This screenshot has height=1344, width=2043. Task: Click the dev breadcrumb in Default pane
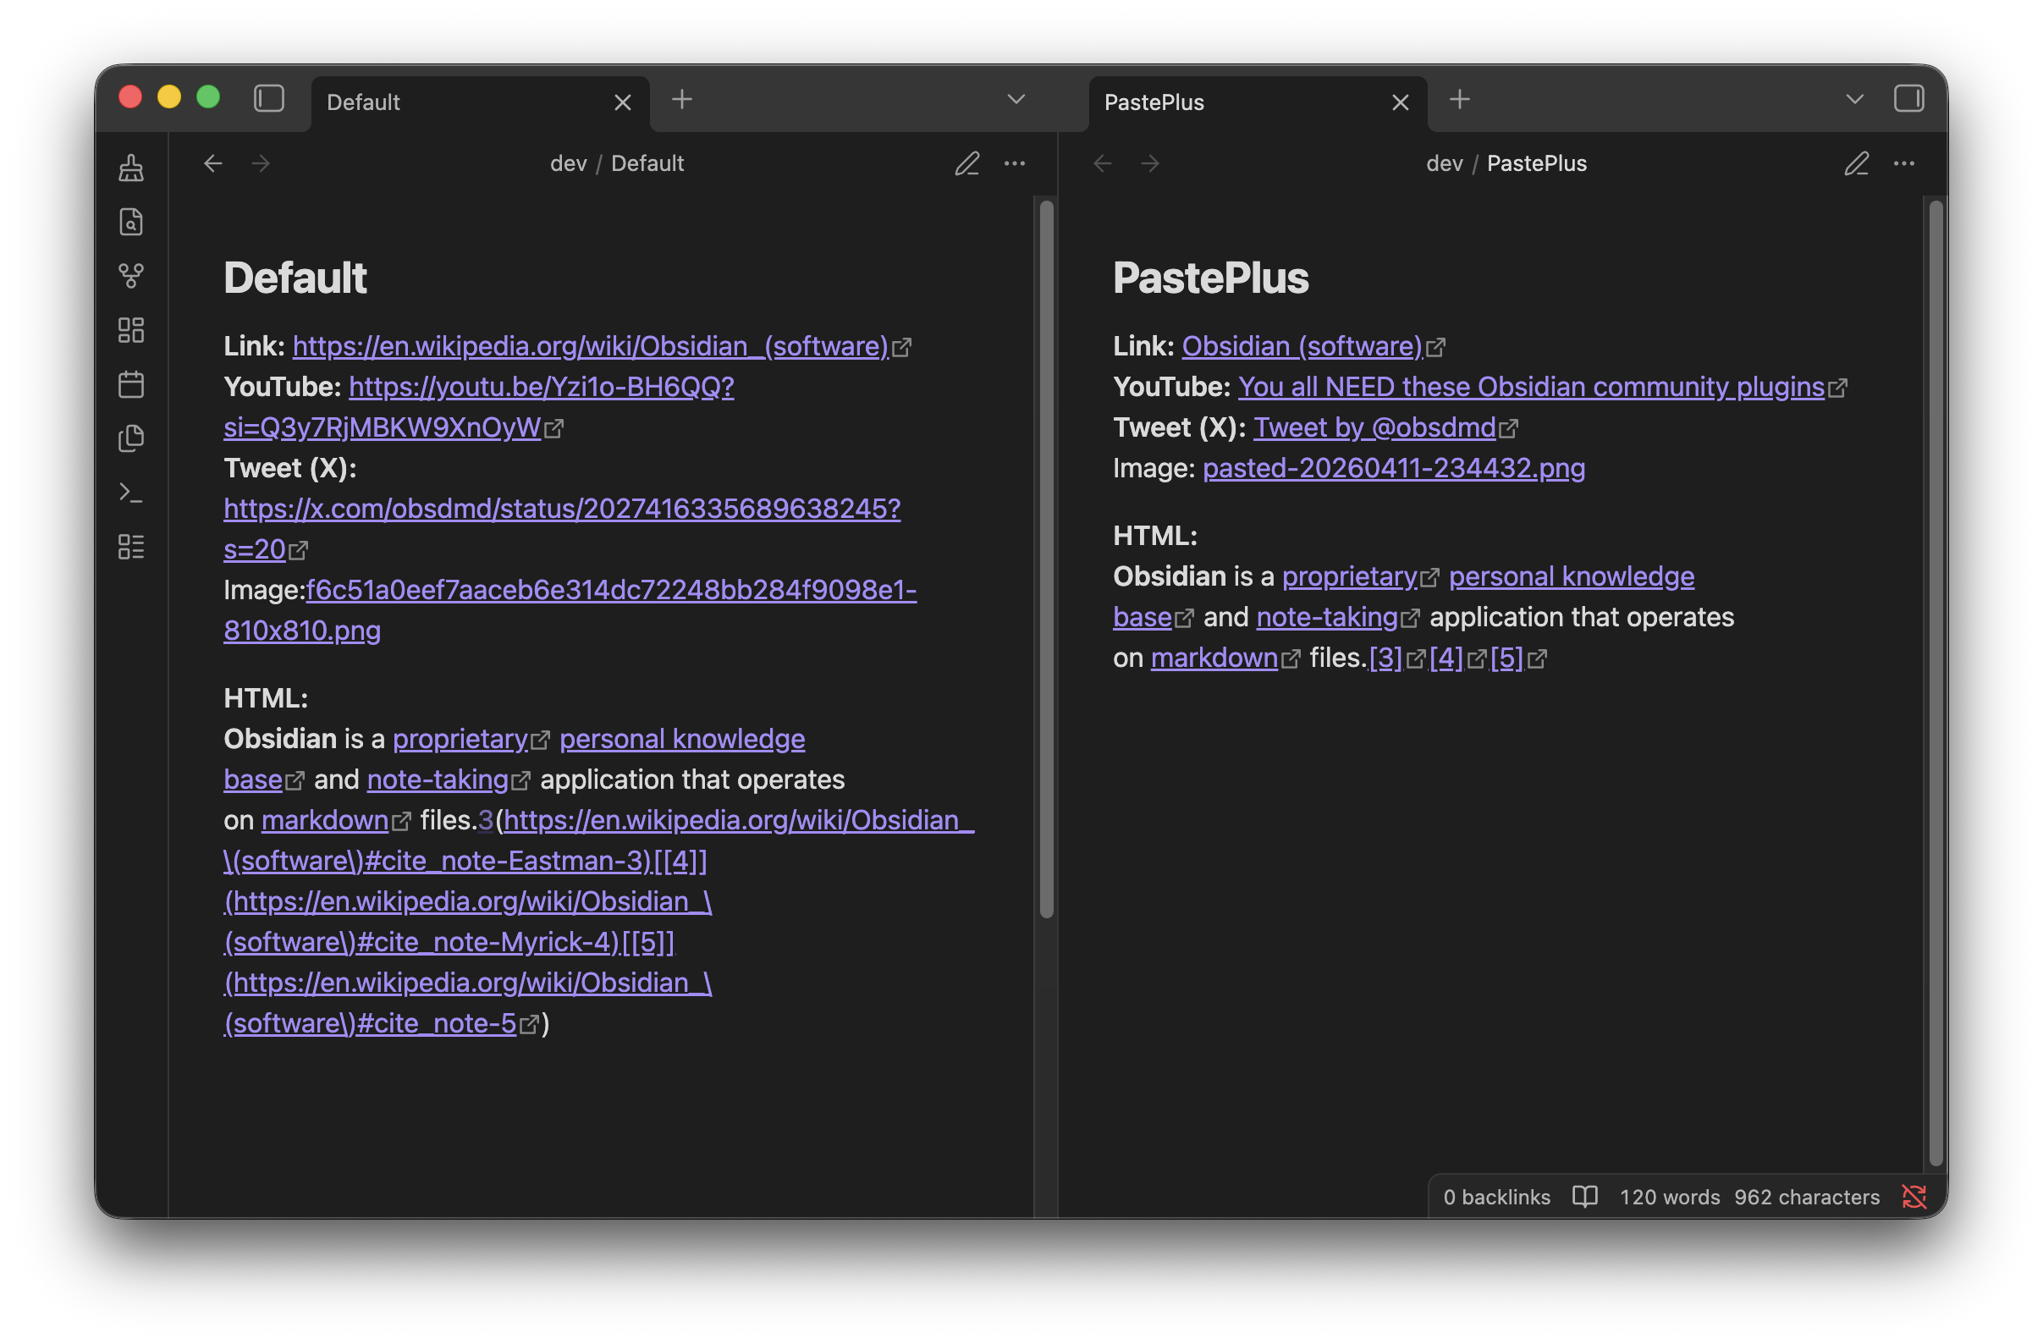pyautogui.click(x=568, y=163)
